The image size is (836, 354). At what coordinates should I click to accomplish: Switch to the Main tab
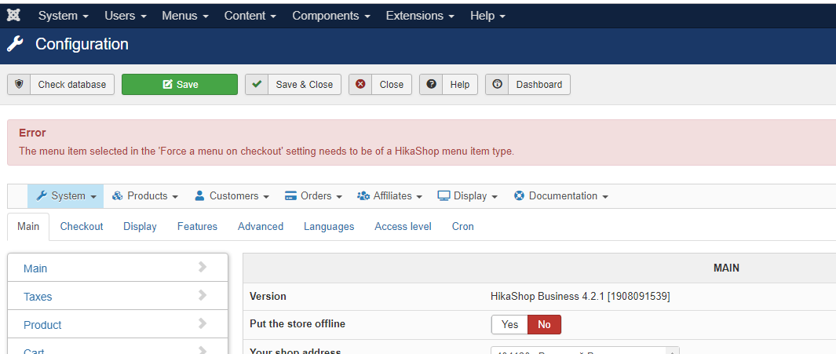point(28,227)
